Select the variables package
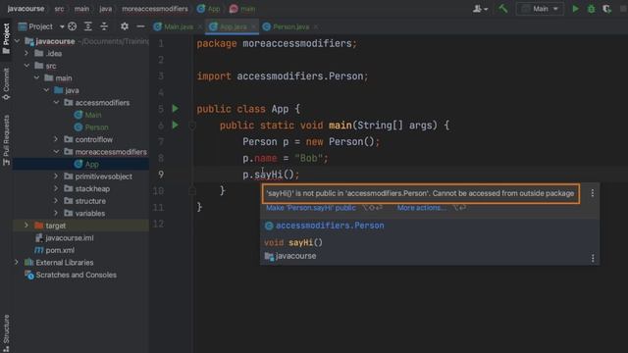 tap(89, 213)
